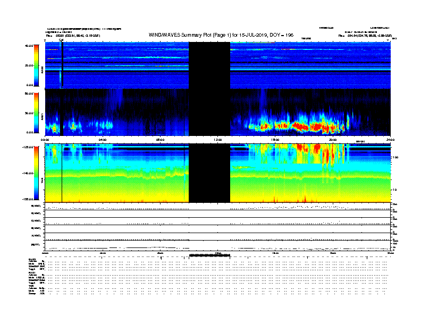Click the intense red burst in RAD1 spectrogram
The height and width of the screenshot is (325, 421).
tap(301, 126)
